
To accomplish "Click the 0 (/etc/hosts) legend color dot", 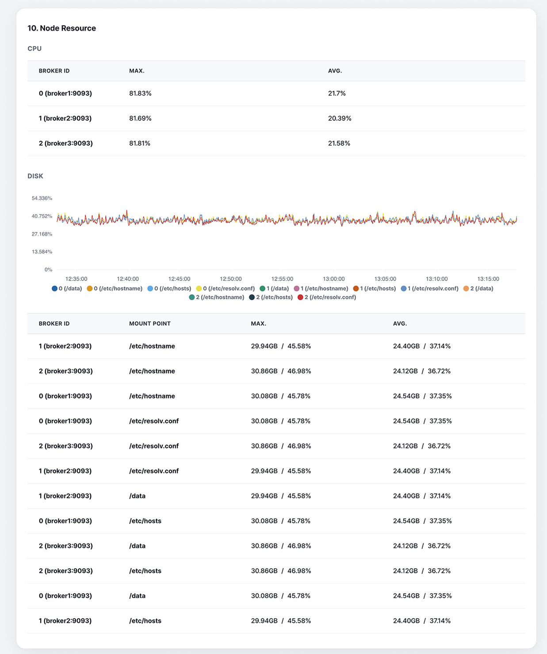I will (150, 289).
